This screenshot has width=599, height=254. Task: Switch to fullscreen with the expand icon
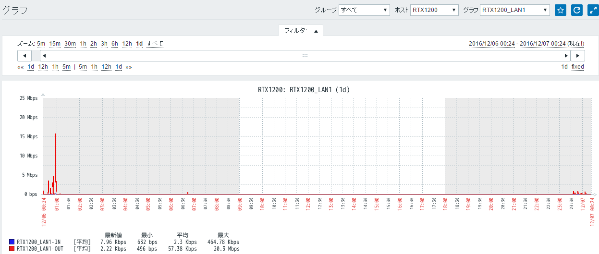pos(593,10)
